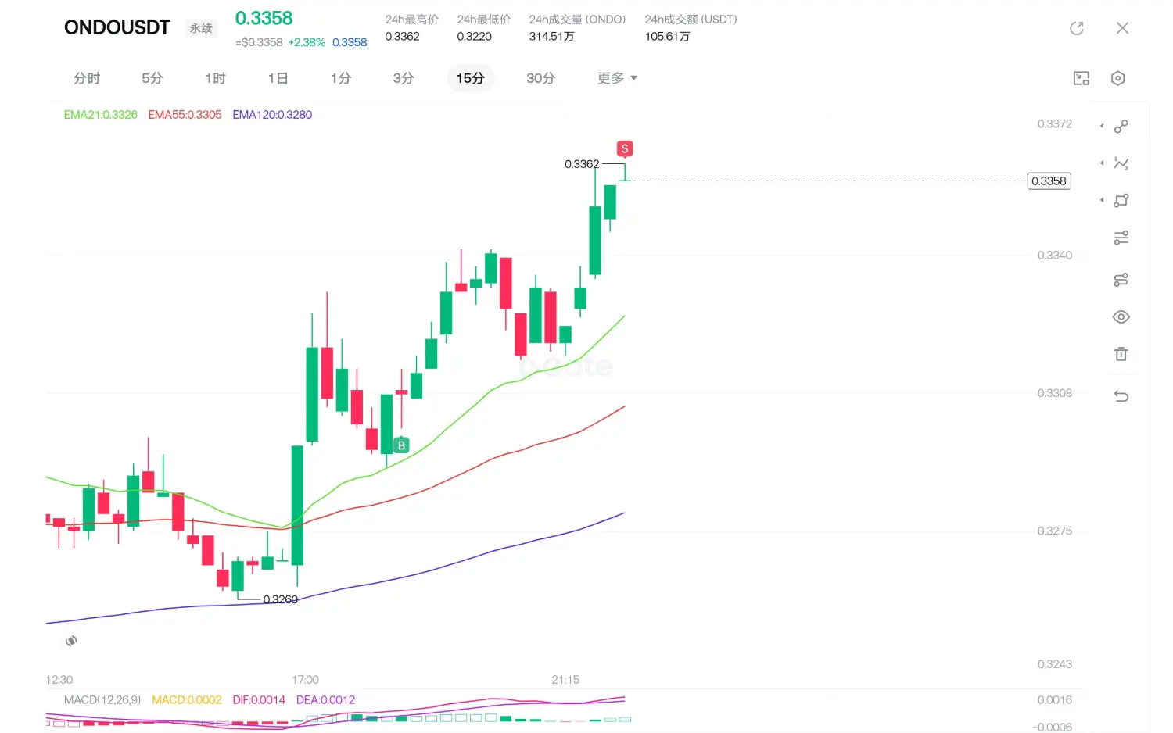1173x733 pixels.
Task: Expand the trend line tool submenu arrow
Action: point(1102,126)
